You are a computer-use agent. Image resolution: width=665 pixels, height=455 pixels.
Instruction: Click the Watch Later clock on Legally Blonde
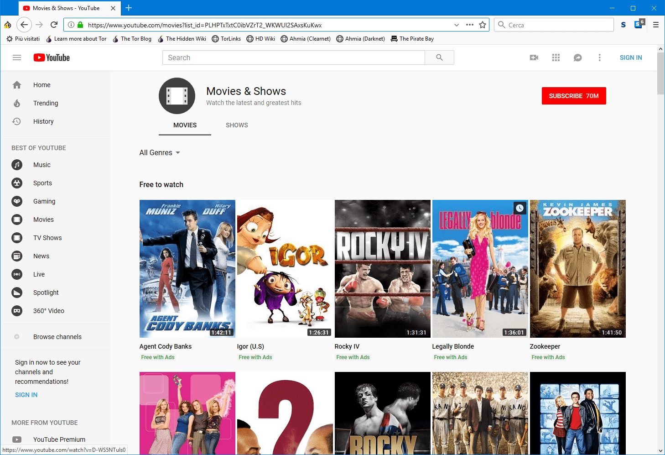[520, 208]
